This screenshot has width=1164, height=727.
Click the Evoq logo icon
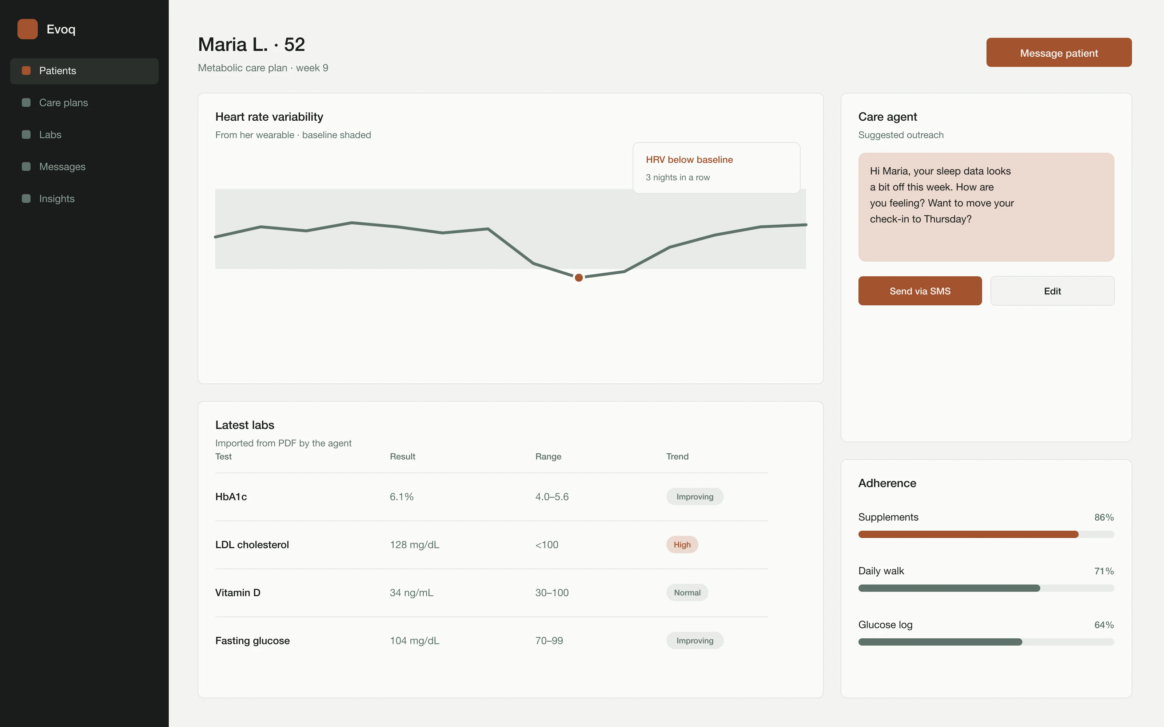(x=27, y=29)
